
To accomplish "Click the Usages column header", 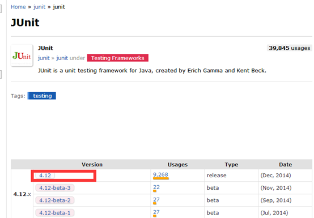I will point(177,165).
